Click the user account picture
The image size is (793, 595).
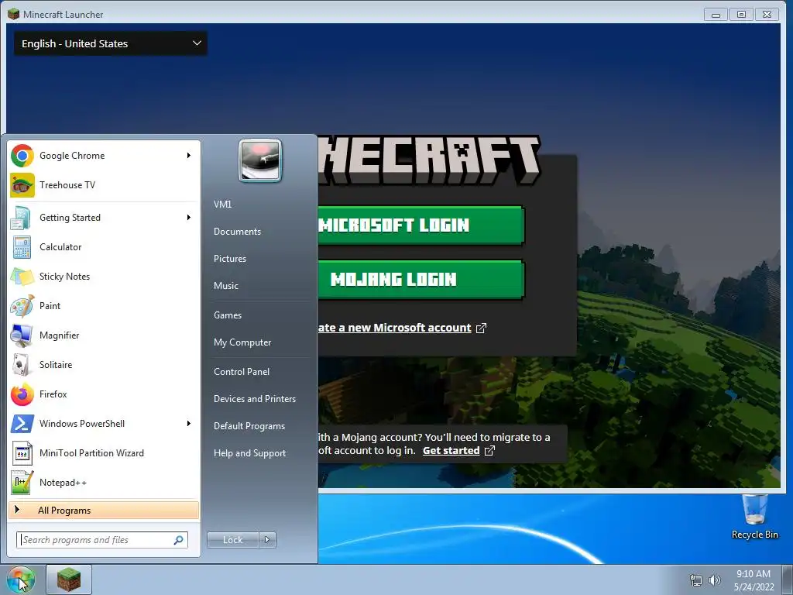point(260,160)
